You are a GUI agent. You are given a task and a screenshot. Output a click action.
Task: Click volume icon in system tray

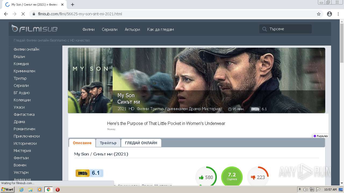click(306, 190)
